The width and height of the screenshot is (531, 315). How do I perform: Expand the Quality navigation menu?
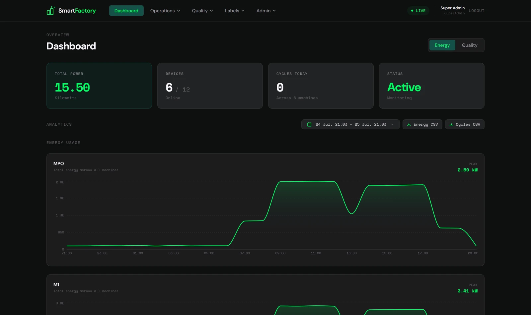(x=202, y=11)
